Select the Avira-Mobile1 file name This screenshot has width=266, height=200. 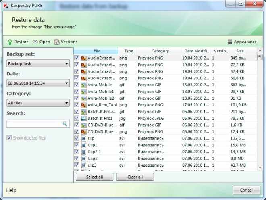(x=101, y=92)
